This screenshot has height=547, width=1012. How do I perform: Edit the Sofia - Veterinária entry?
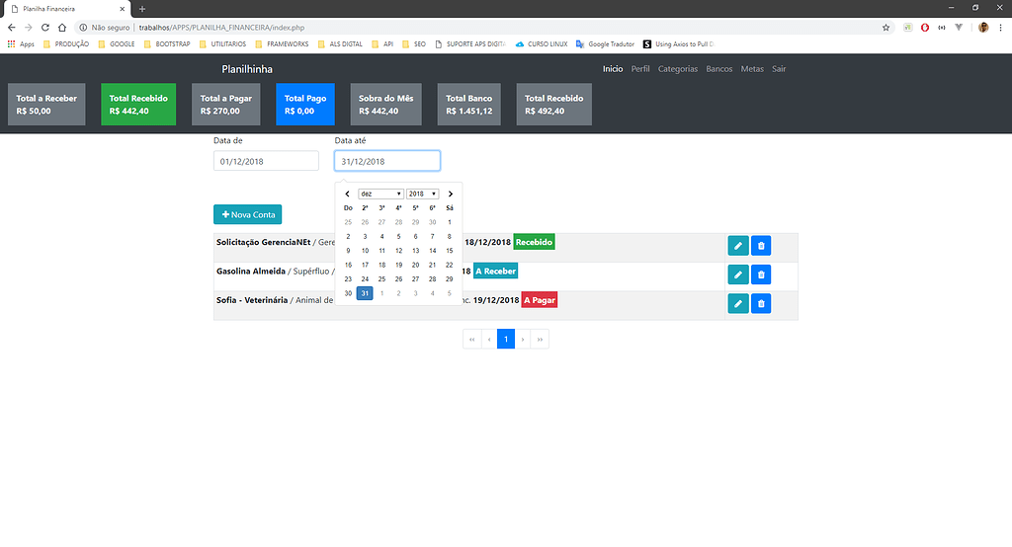pos(737,303)
